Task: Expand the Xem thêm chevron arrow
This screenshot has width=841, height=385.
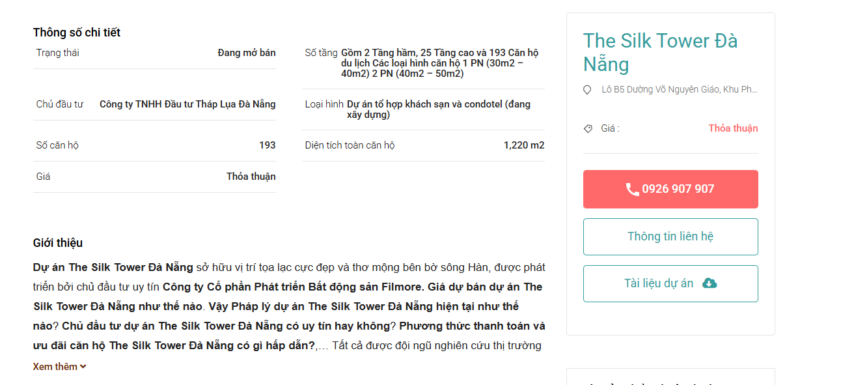Action: click(x=83, y=367)
